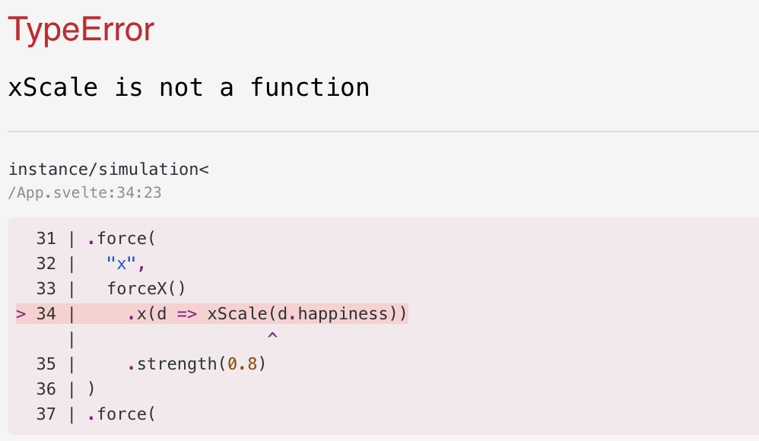
Task: Click the .force( text on line 37
Action: click(121, 414)
